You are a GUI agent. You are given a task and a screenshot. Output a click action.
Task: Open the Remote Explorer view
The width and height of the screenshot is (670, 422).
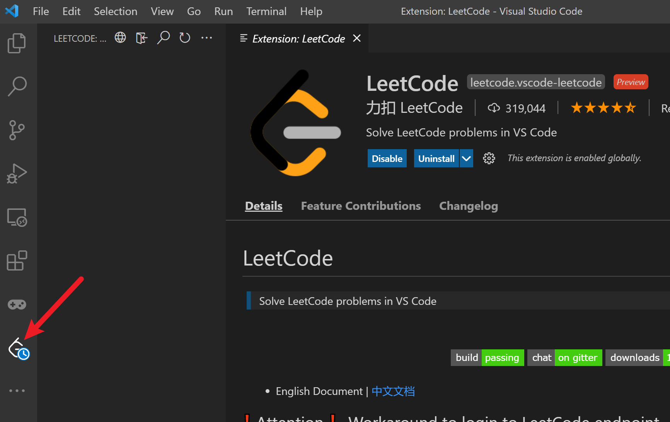[17, 217]
